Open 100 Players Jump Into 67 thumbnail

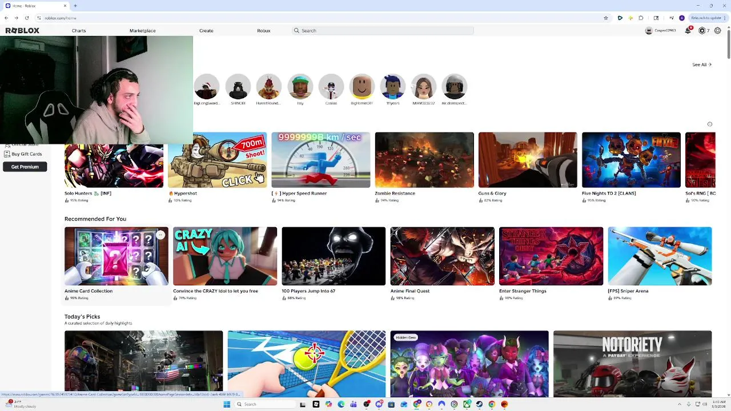coord(334,256)
